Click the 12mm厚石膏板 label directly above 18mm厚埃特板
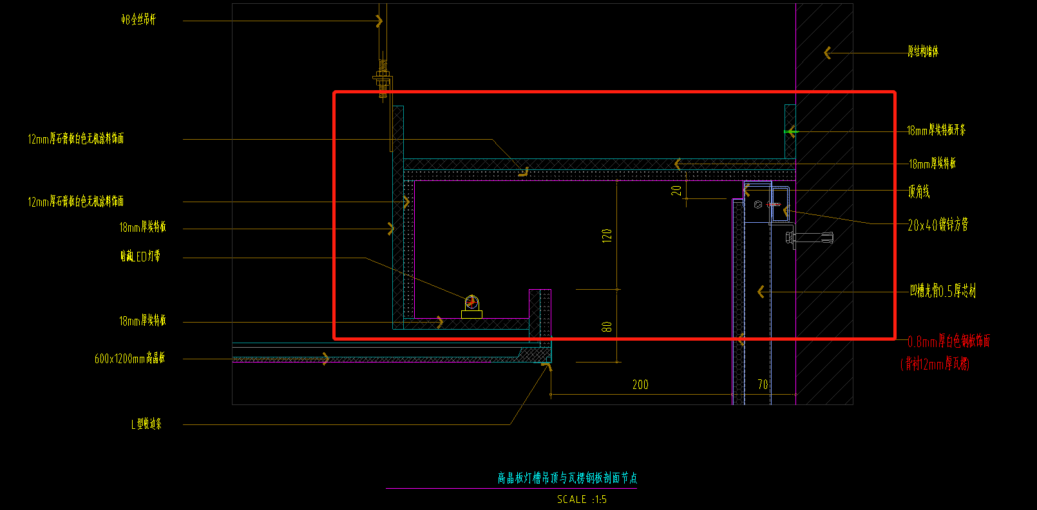This screenshot has height=510, width=1037. pos(76,202)
